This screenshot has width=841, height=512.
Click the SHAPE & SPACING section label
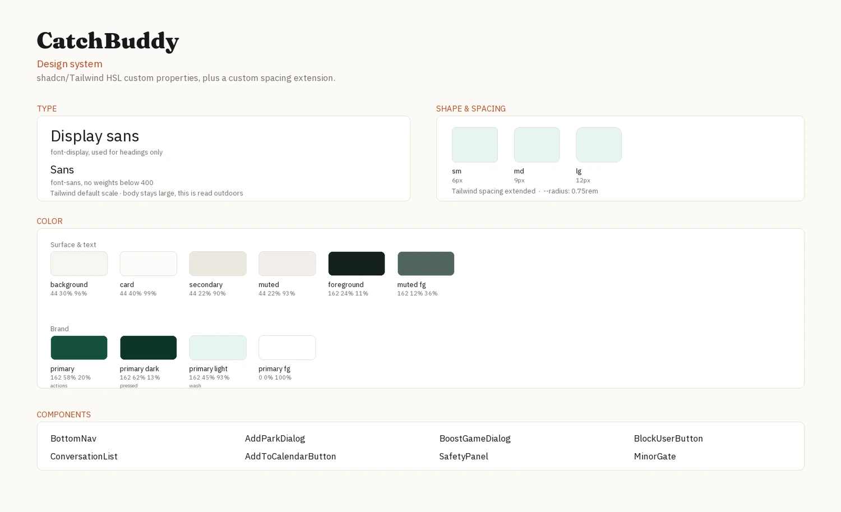point(471,109)
